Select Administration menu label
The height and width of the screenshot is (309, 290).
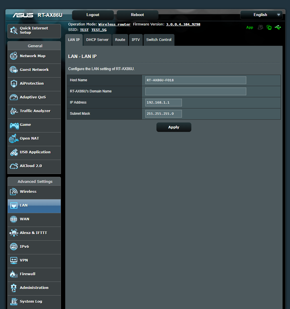34,288
